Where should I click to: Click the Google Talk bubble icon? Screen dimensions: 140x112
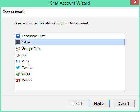pos(18,49)
